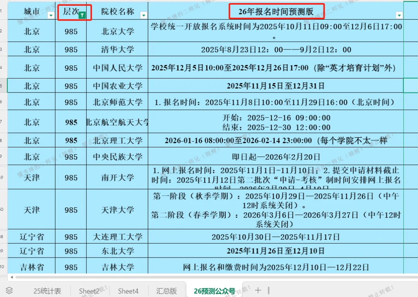
Task: Select 北京大学's 学校统一开放报名系统 cell
Action: click(276, 31)
